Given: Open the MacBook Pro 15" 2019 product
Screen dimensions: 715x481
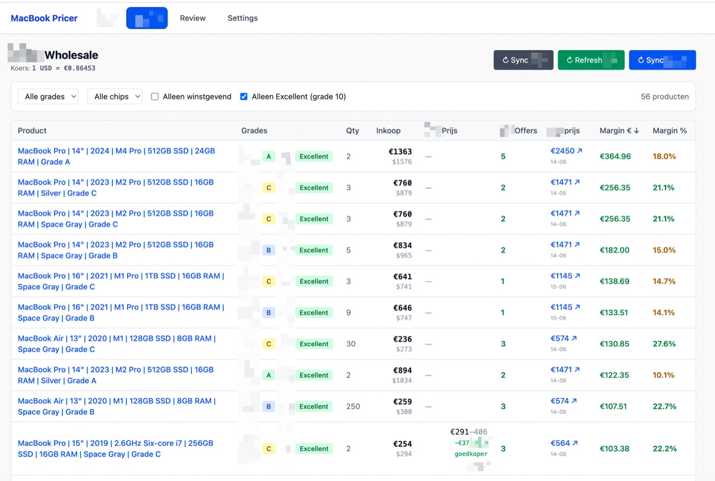Looking at the screenshot, I should click(x=115, y=449).
